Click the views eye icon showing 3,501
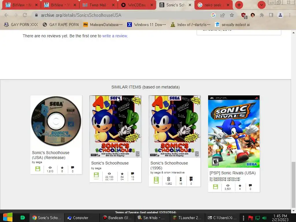 228,186
